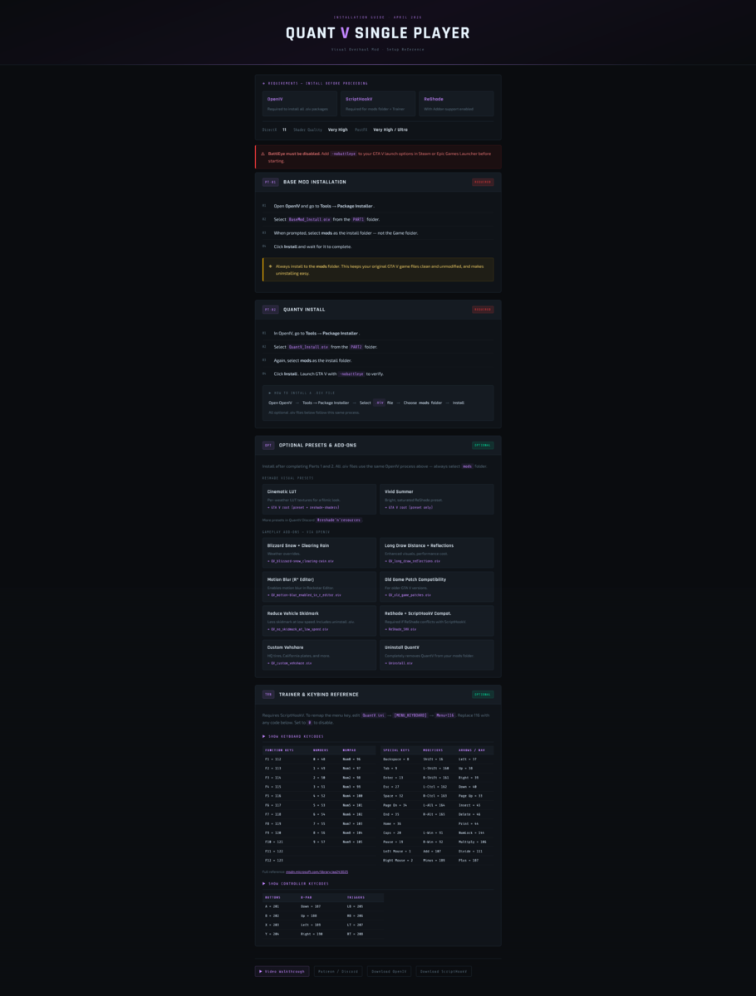Click the Download OpenIV button
The width and height of the screenshot is (756, 996).
[389, 971]
